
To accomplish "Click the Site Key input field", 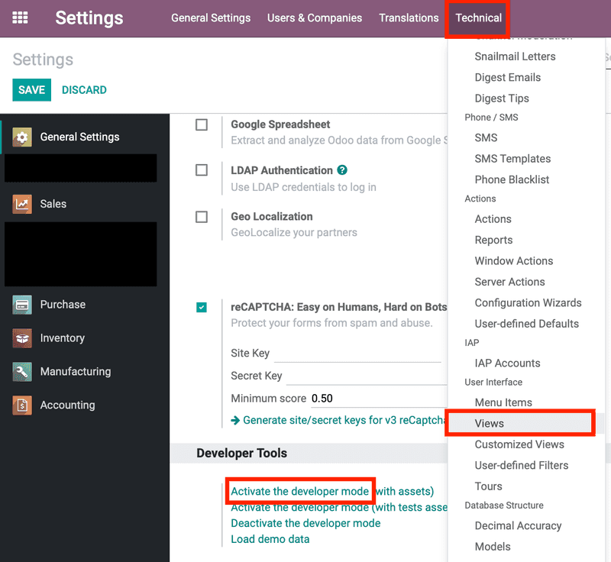I will tap(357, 354).
